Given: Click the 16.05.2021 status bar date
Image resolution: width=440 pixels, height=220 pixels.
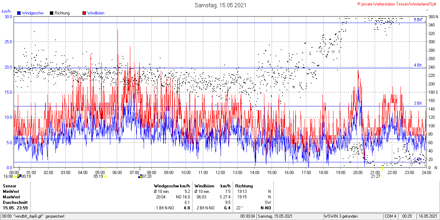Looking at the screenshot, I should (428, 216).
